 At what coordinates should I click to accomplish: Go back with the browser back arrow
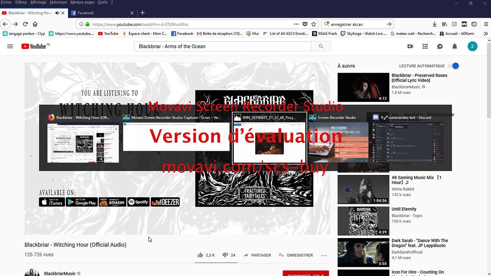5,24
